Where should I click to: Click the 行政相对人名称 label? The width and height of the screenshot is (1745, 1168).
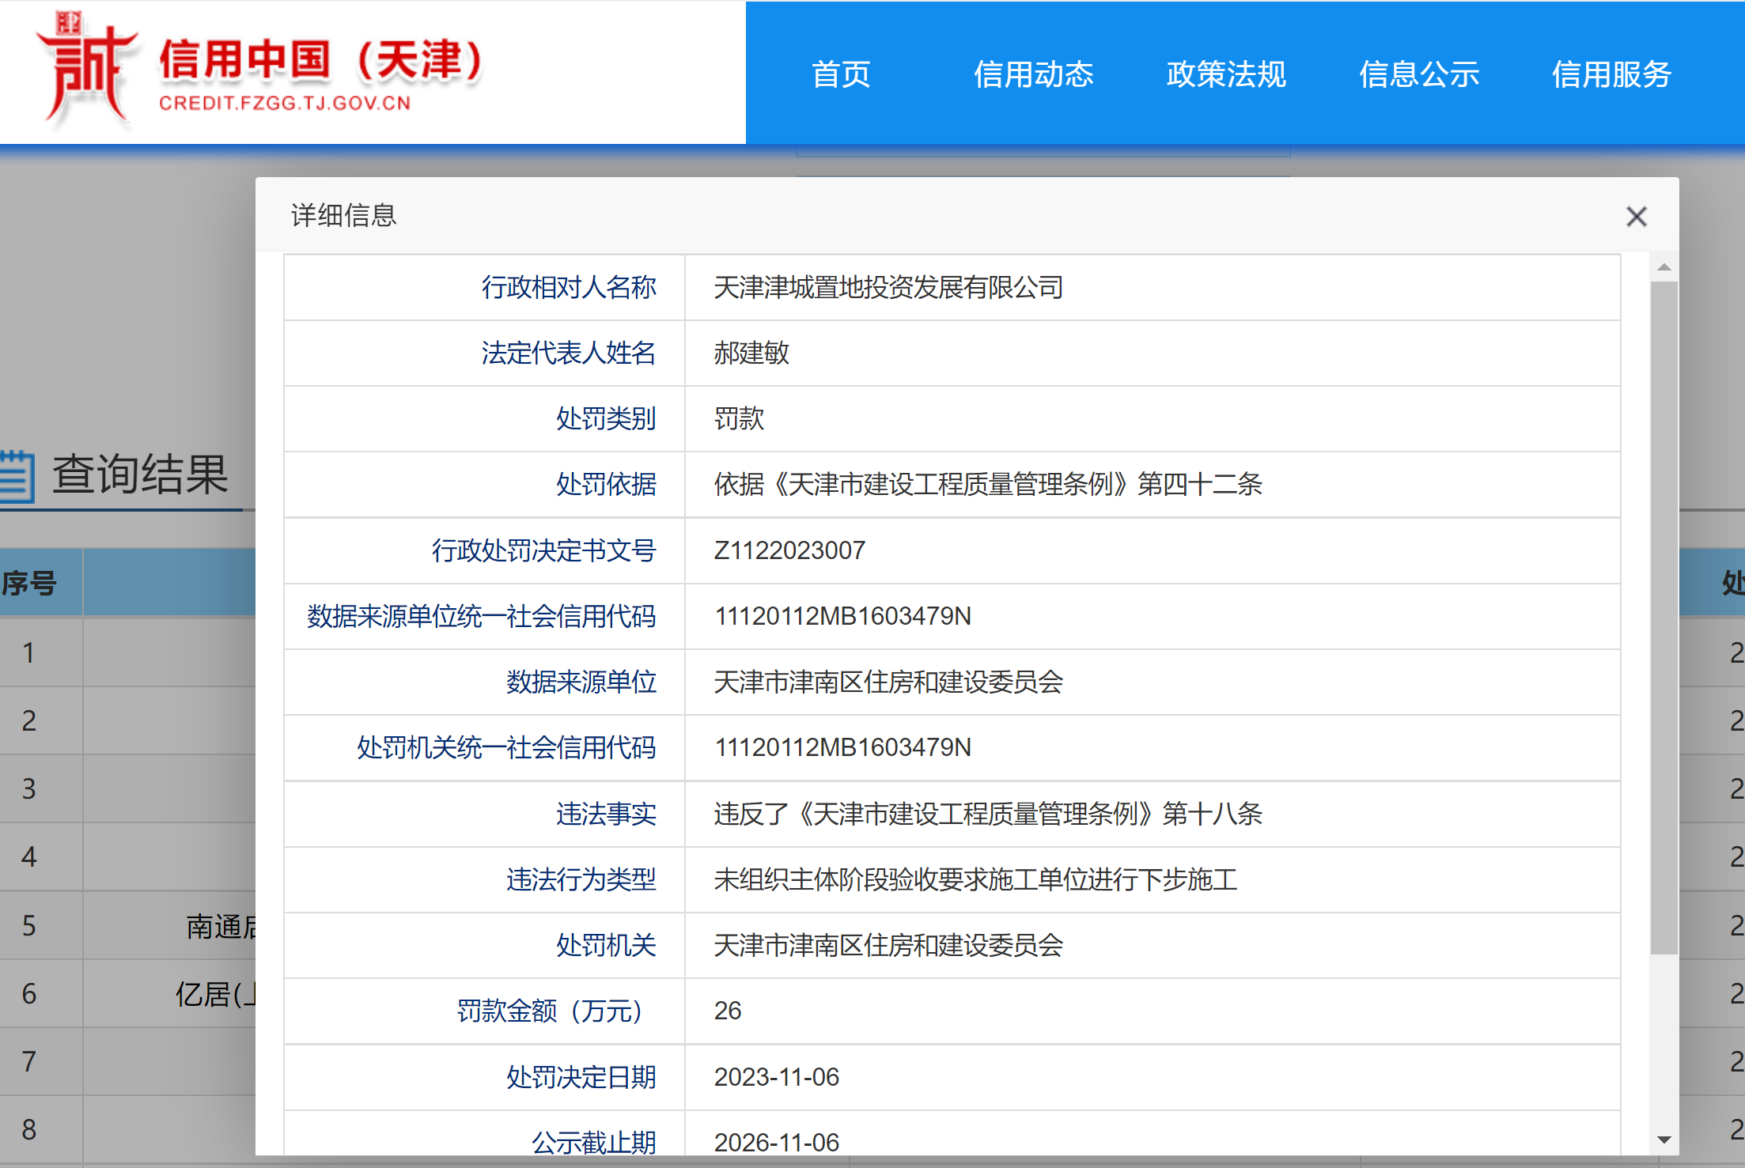[x=569, y=287]
